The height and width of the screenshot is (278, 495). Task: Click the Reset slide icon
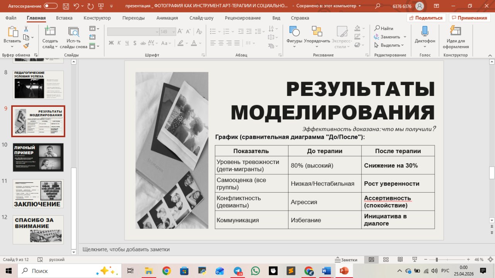(x=92, y=37)
